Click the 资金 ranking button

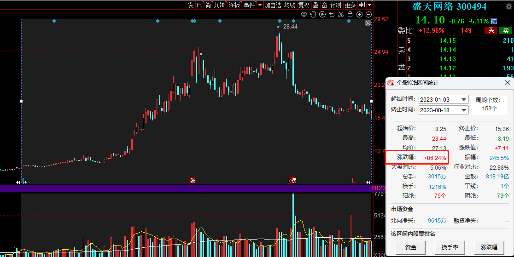pyautogui.click(x=411, y=247)
